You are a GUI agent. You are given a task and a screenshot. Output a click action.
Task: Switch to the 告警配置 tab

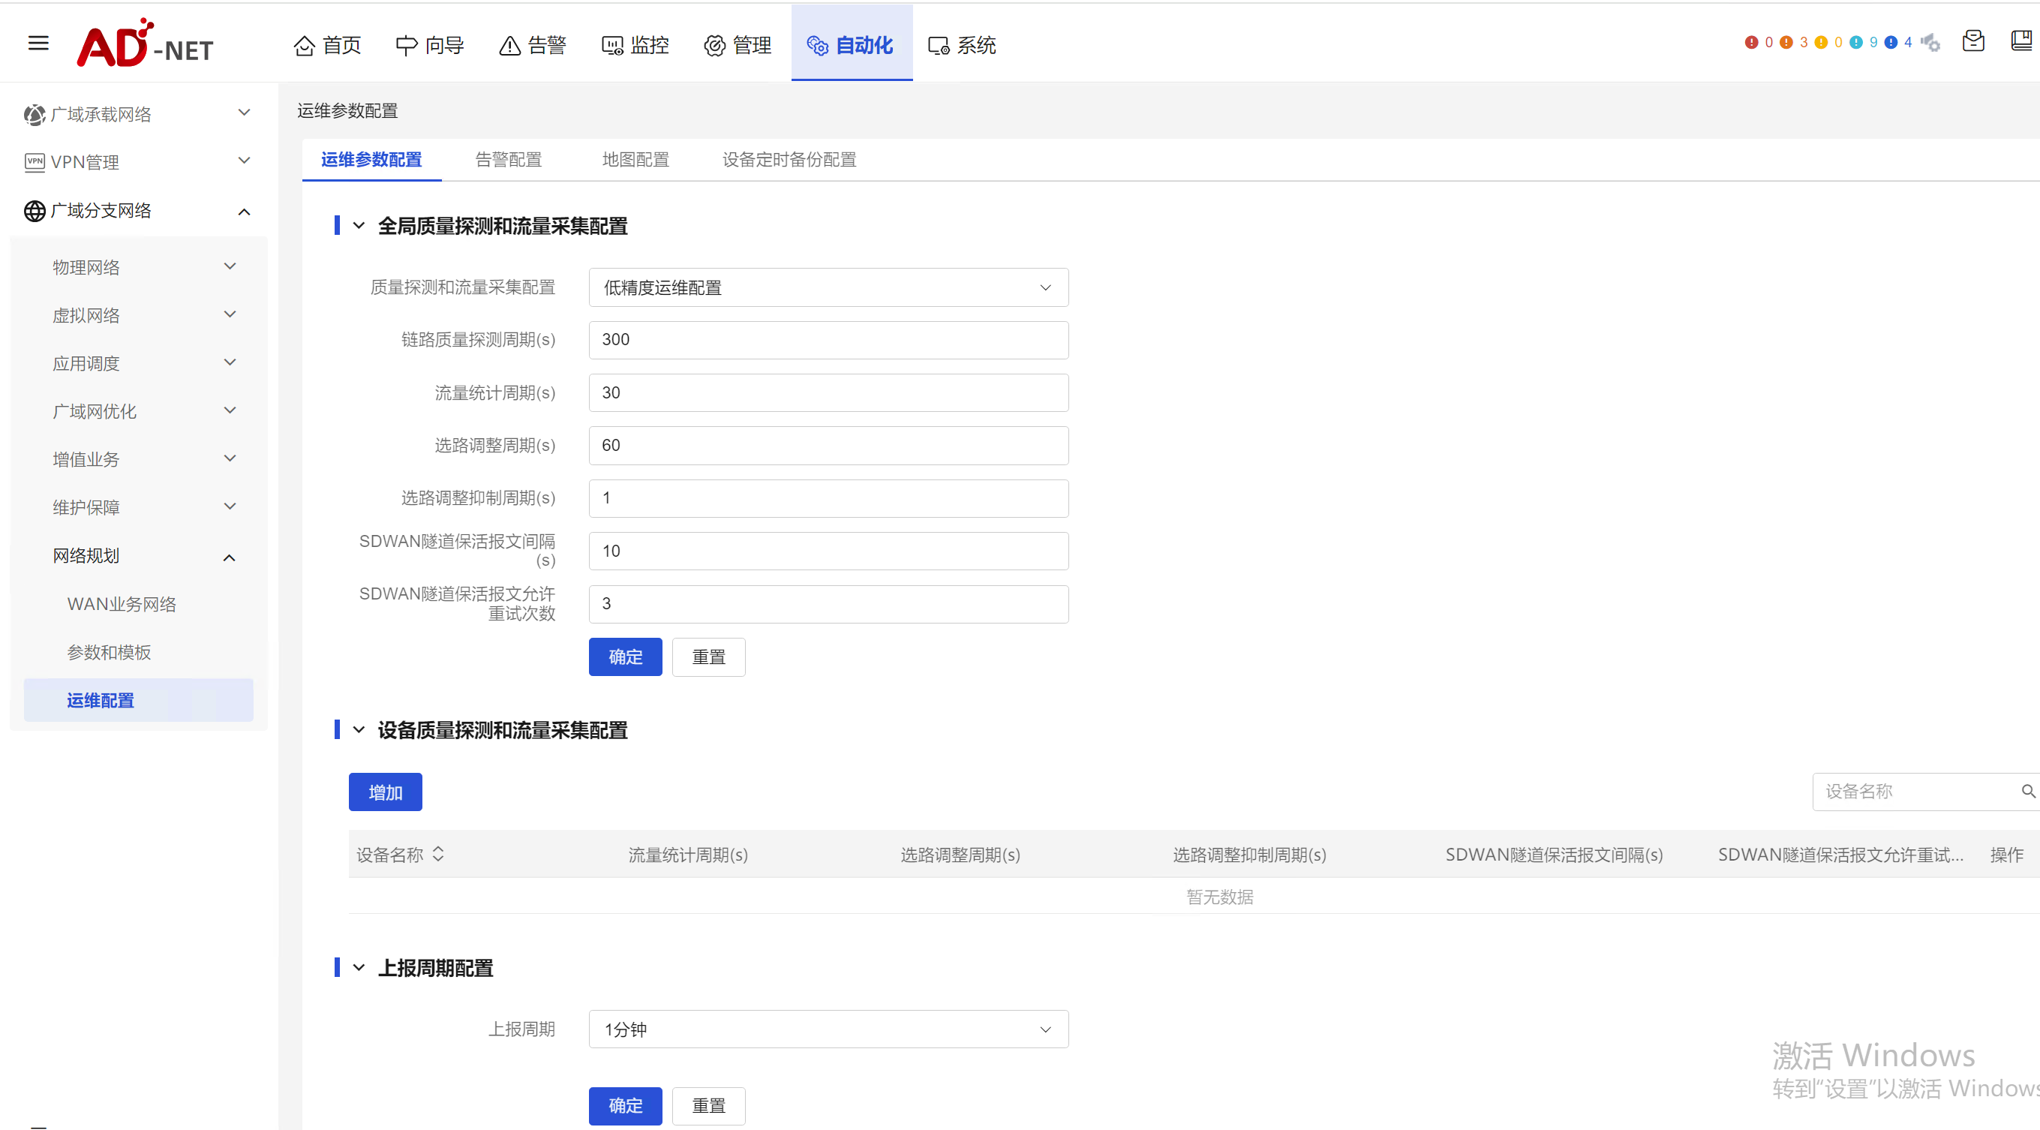pos(509,159)
